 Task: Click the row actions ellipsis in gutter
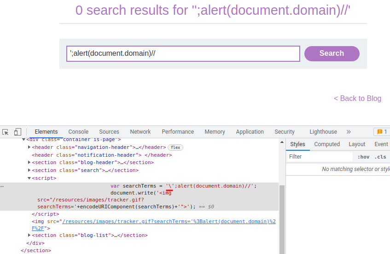pyautogui.click(x=2, y=186)
